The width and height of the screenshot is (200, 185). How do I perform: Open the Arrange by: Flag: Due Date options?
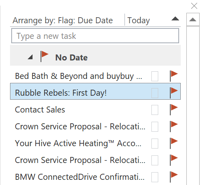(63, 20)
